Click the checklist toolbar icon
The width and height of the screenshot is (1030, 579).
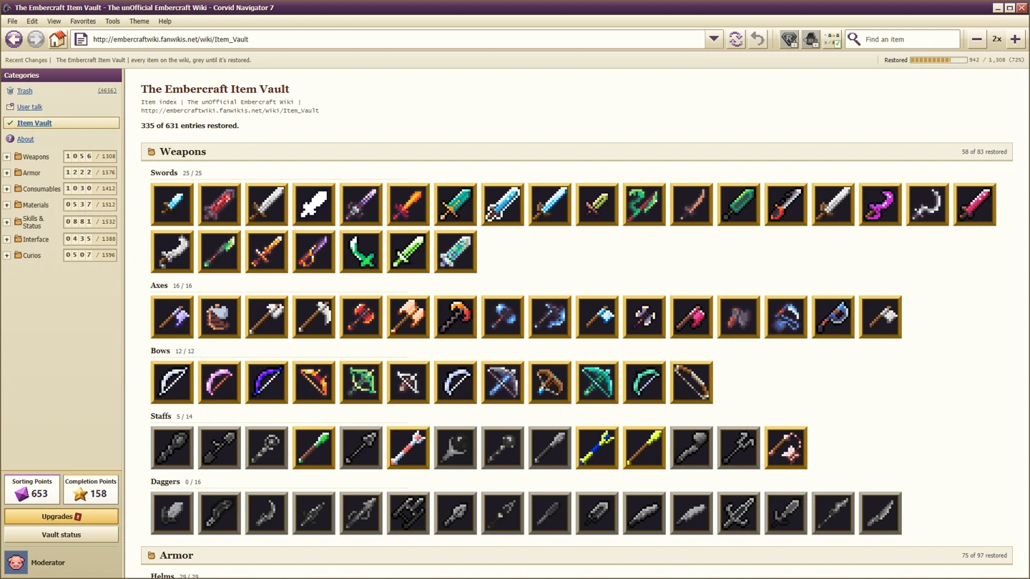coord(832,39)
